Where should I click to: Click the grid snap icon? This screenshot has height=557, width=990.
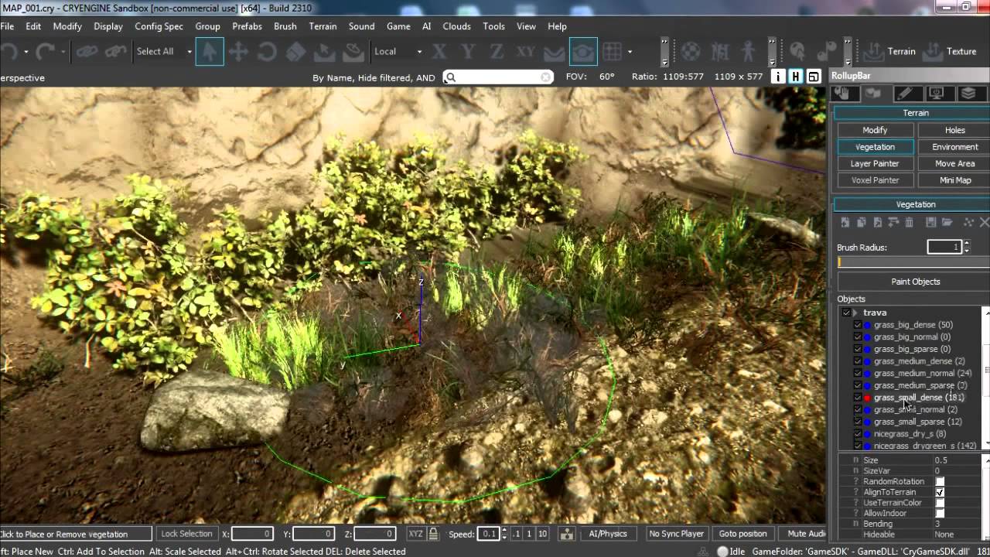(613, 52)
